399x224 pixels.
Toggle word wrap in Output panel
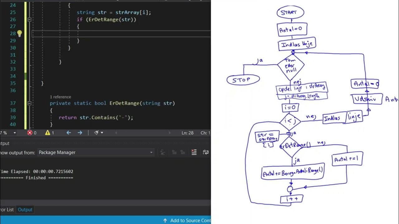[206, 152]
